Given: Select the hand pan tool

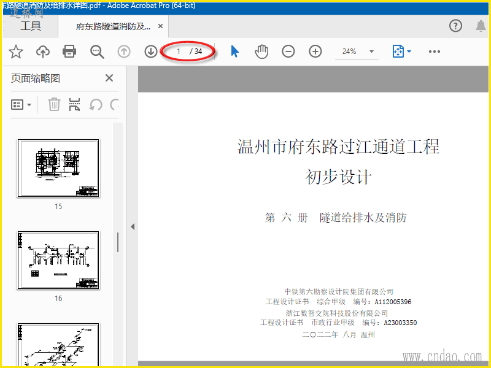Looking at the screenshot, I should [x=261, y=52].
